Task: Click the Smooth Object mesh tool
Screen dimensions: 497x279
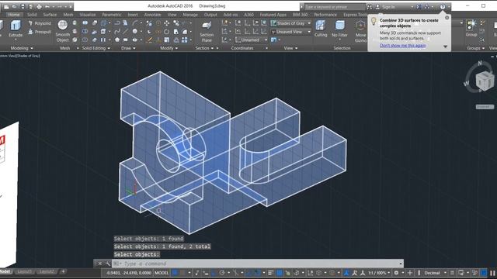Action: click(62, 31)
